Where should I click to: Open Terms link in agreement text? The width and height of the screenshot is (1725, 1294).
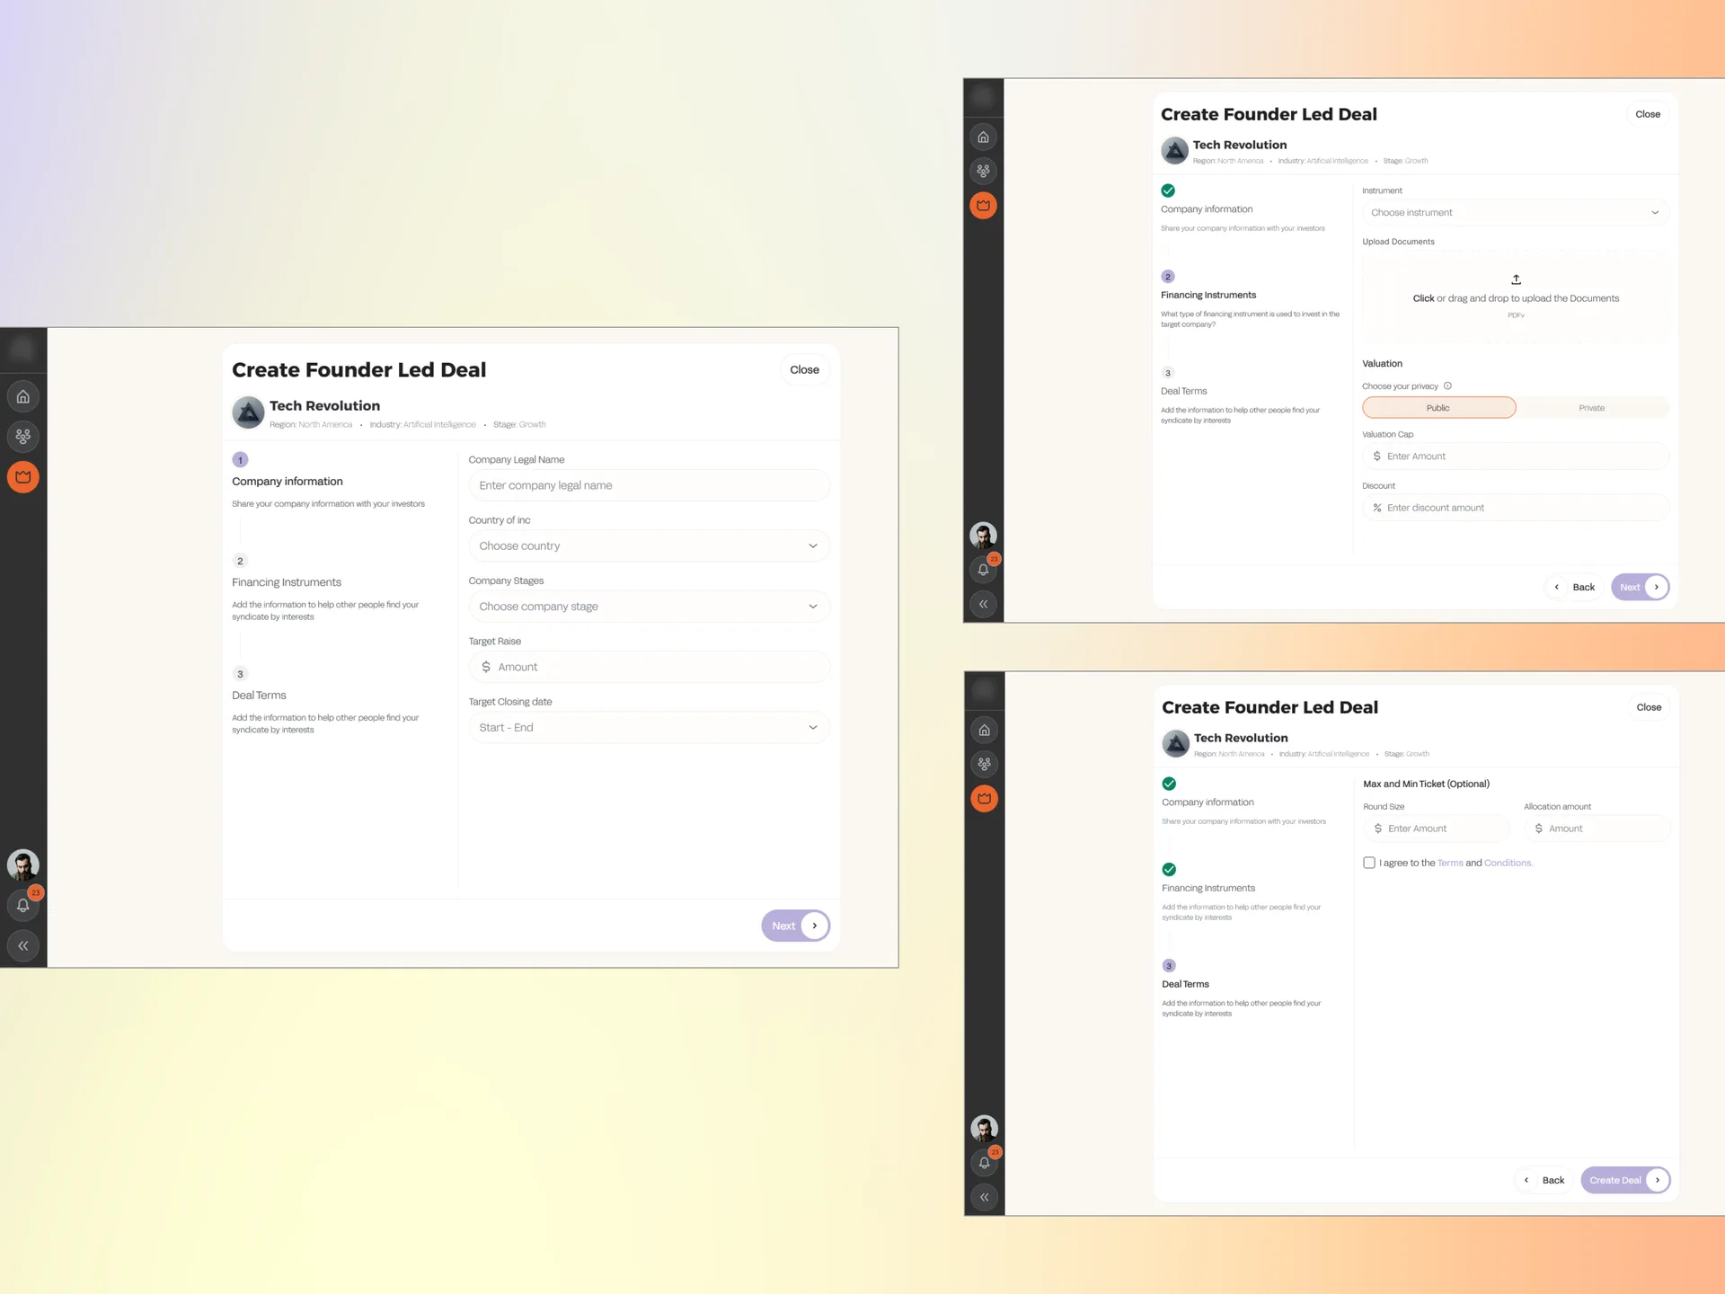coord(1450,863)
